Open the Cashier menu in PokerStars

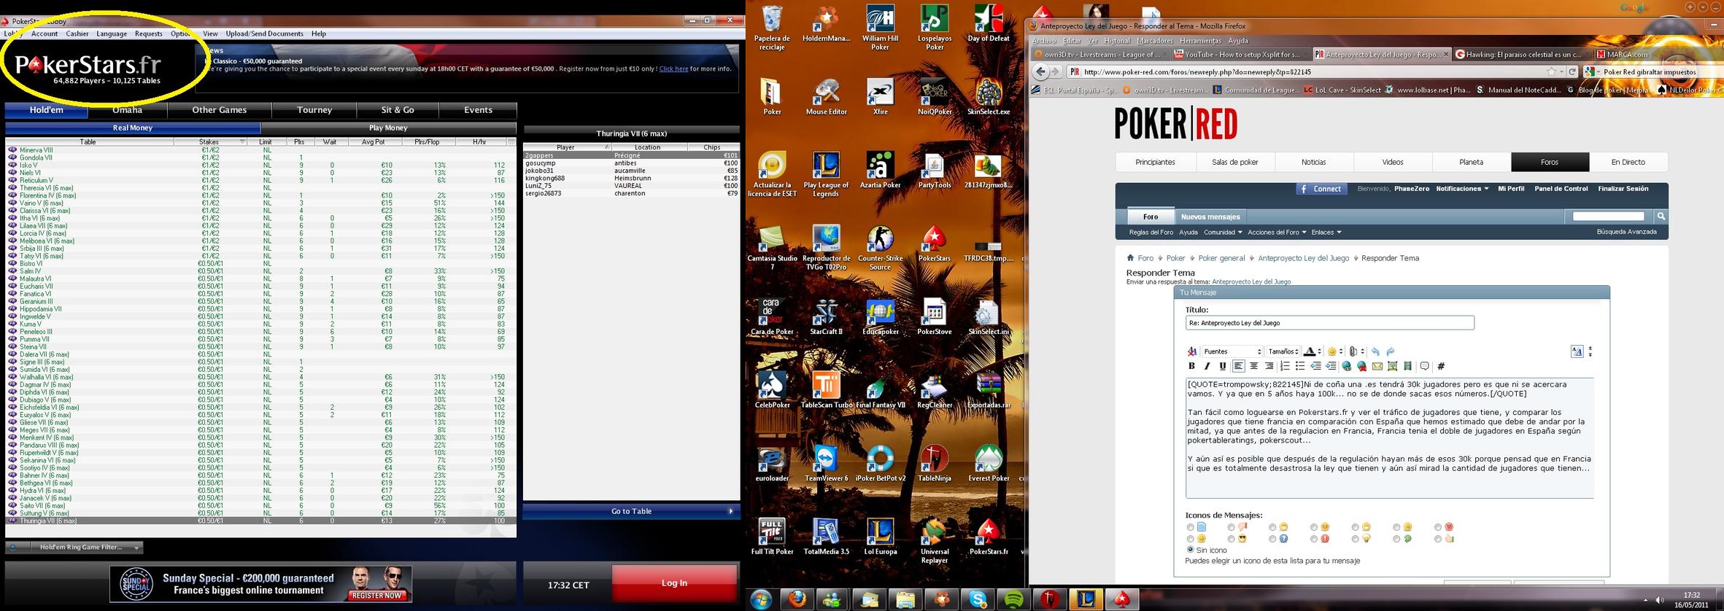pos(77,34)
